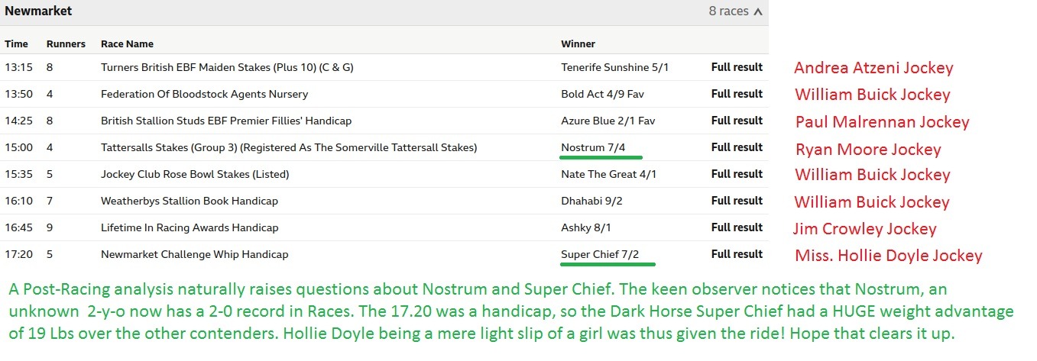
Task: Open Full result for 16:45 race
Action: [x=737, y=227]
